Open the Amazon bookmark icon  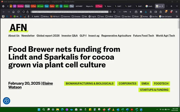coord(3,16)
